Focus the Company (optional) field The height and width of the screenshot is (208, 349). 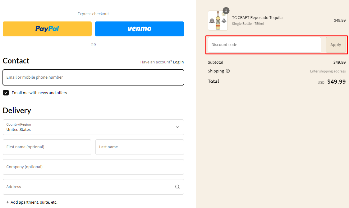click(93, 167)
